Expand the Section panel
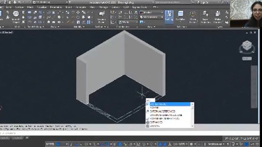 pos(100,27)
